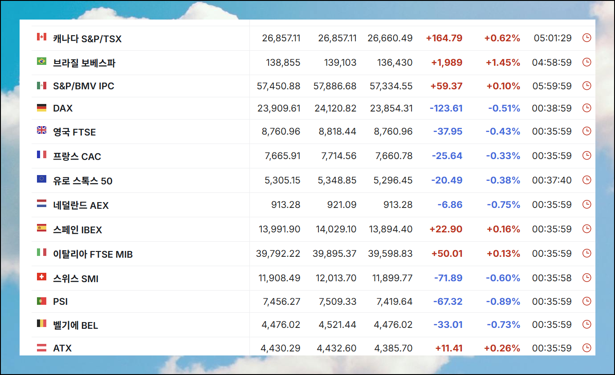
Task: Click the clock icon in the ATX row
Action: [x=586, y=348]
